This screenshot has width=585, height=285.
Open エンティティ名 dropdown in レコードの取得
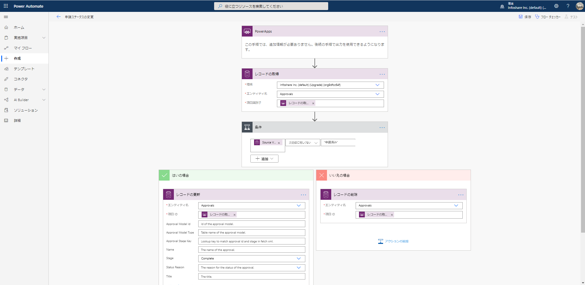330,94
